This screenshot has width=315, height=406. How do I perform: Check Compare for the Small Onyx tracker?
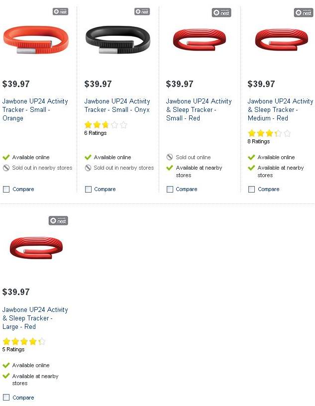point(88,189)
